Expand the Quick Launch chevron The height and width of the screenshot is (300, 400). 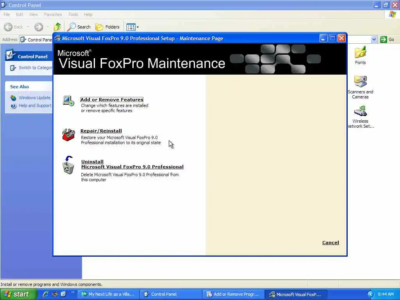pyautogui.click(x=73, y=292)
